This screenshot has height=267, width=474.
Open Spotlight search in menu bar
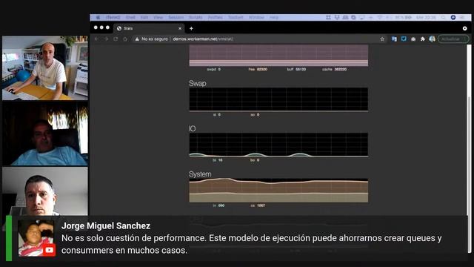click(x=443, y=18)
